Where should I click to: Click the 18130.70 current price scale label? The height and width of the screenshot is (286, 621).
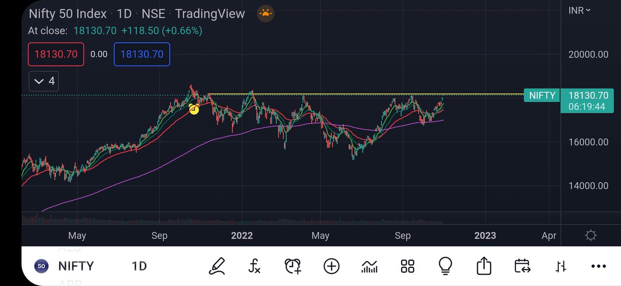(587, 96)
